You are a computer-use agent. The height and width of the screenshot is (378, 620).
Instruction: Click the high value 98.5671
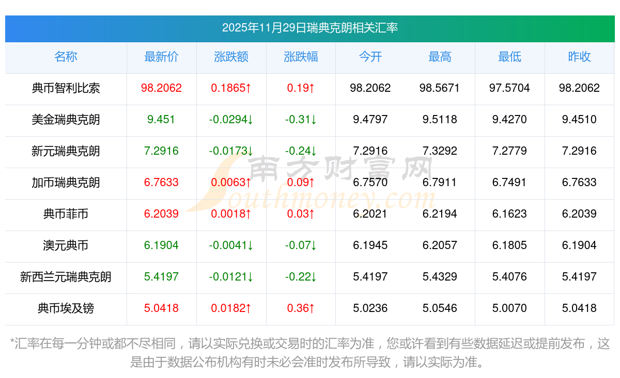tap(440, 88)
